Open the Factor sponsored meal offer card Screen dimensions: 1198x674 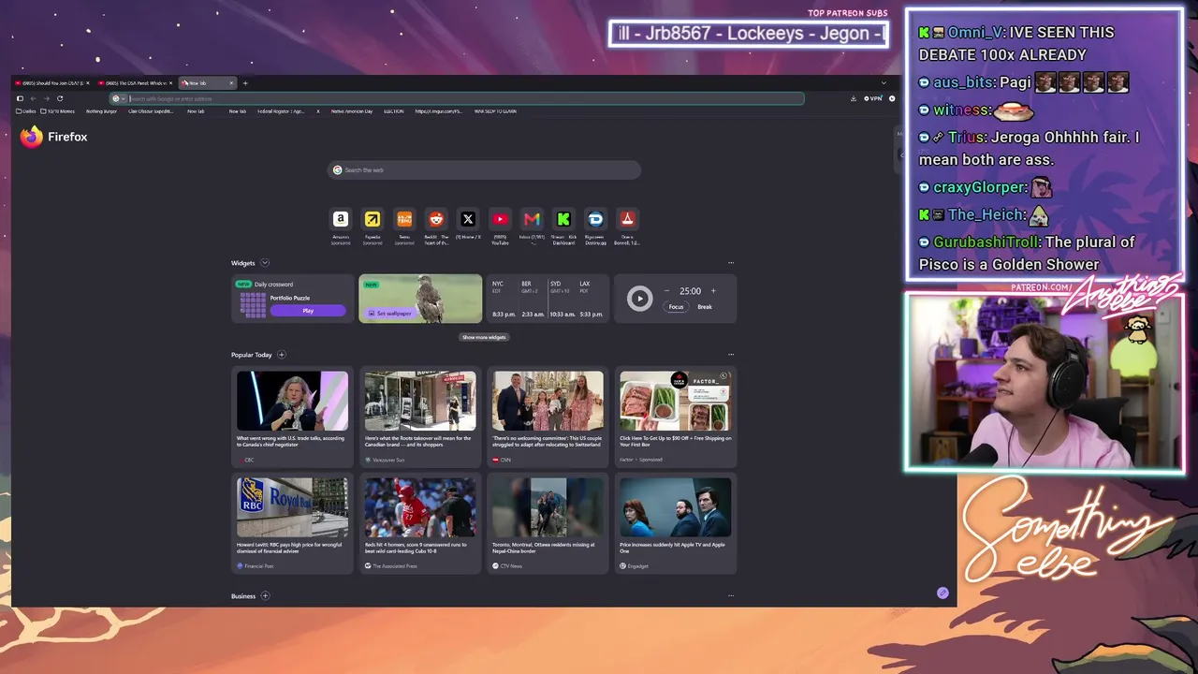click(676, 418)
